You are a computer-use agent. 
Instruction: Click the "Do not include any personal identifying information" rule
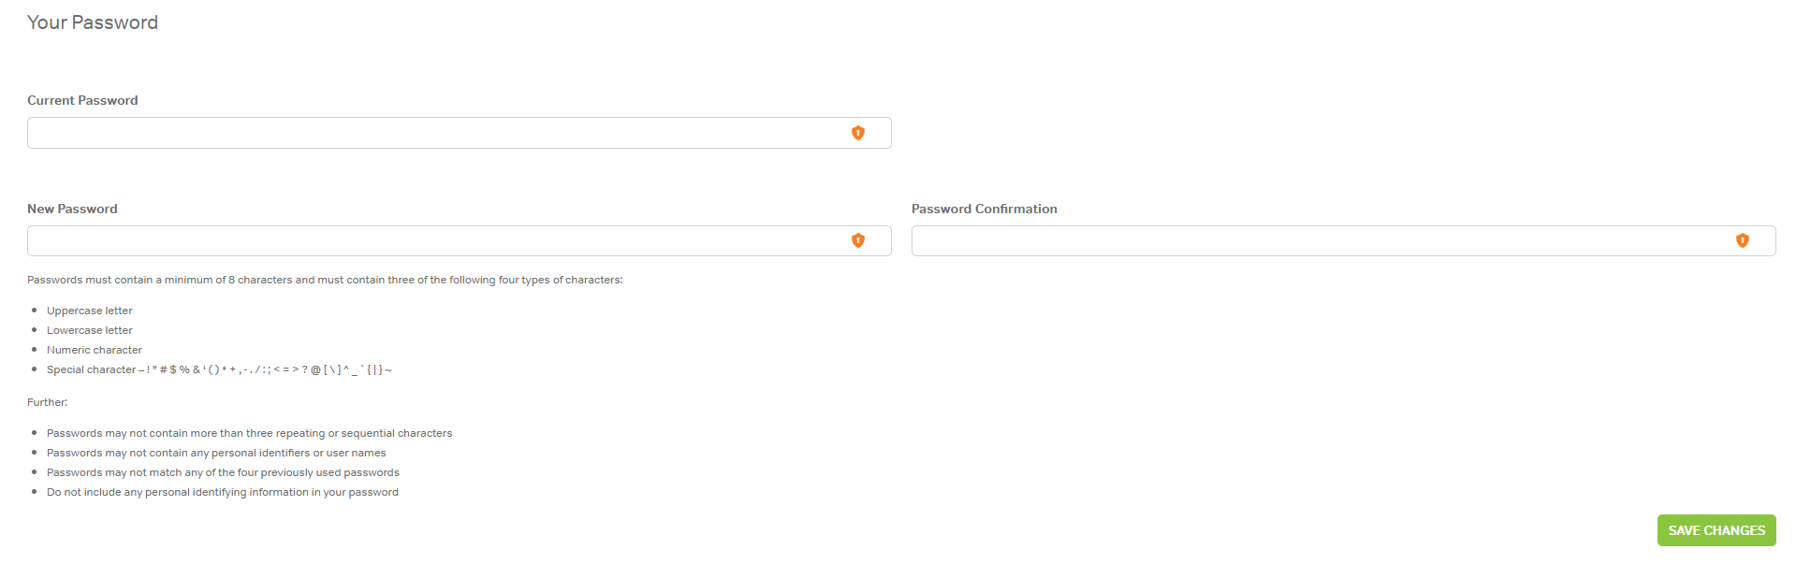[223, 492]
